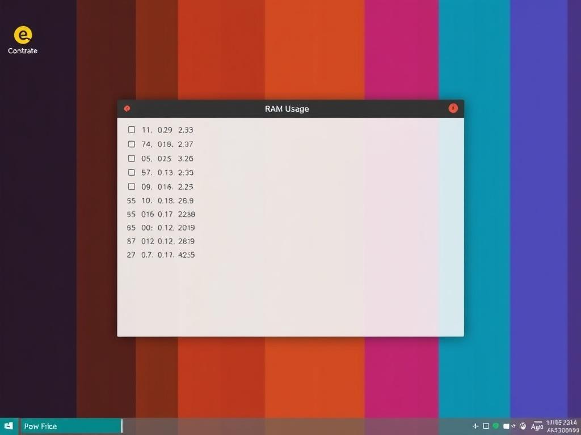Click the white filled rectangle tray icon
Screen dimensions: 581x435
[506, 426]
